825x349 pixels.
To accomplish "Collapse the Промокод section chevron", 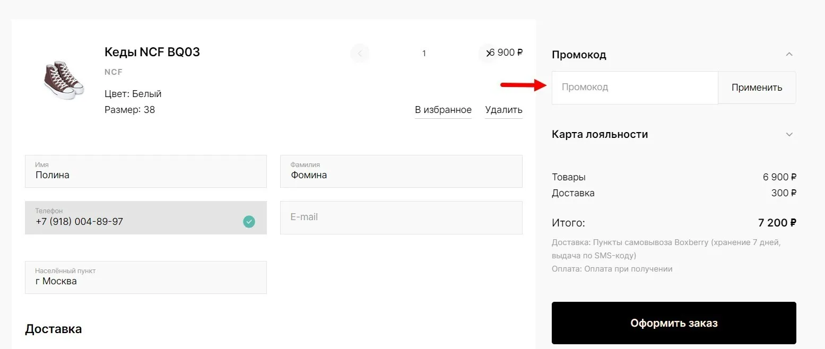I will pos(789,54).
